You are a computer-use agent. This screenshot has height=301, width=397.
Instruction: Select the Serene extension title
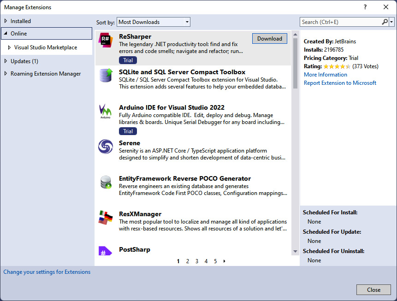pos(130,143)
